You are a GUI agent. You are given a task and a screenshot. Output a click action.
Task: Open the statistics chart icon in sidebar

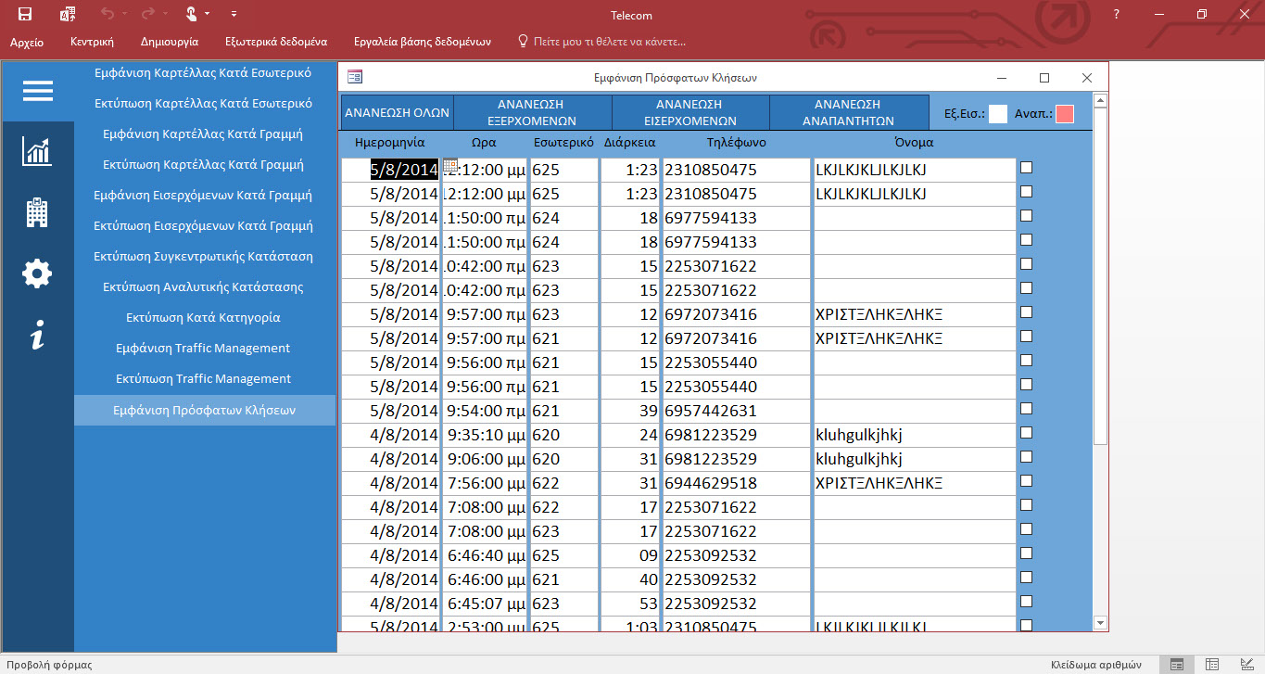pyautogui.click(x=37, y=152)
